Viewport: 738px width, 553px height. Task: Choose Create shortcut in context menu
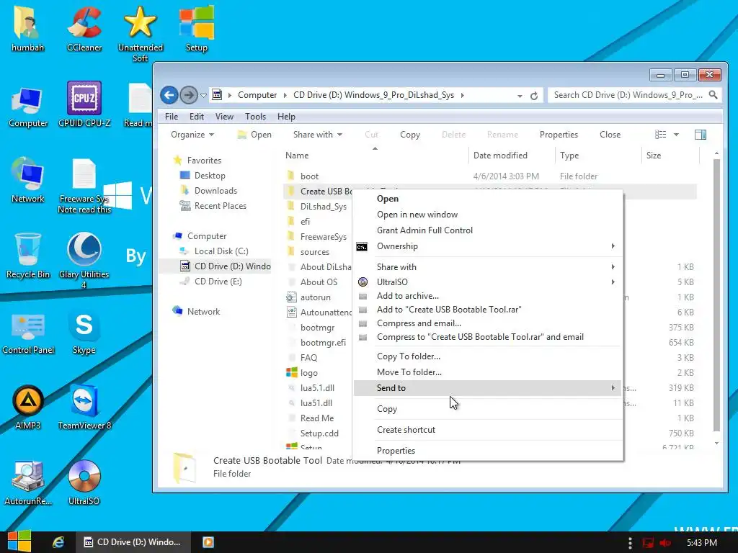[x=487, y=430]
